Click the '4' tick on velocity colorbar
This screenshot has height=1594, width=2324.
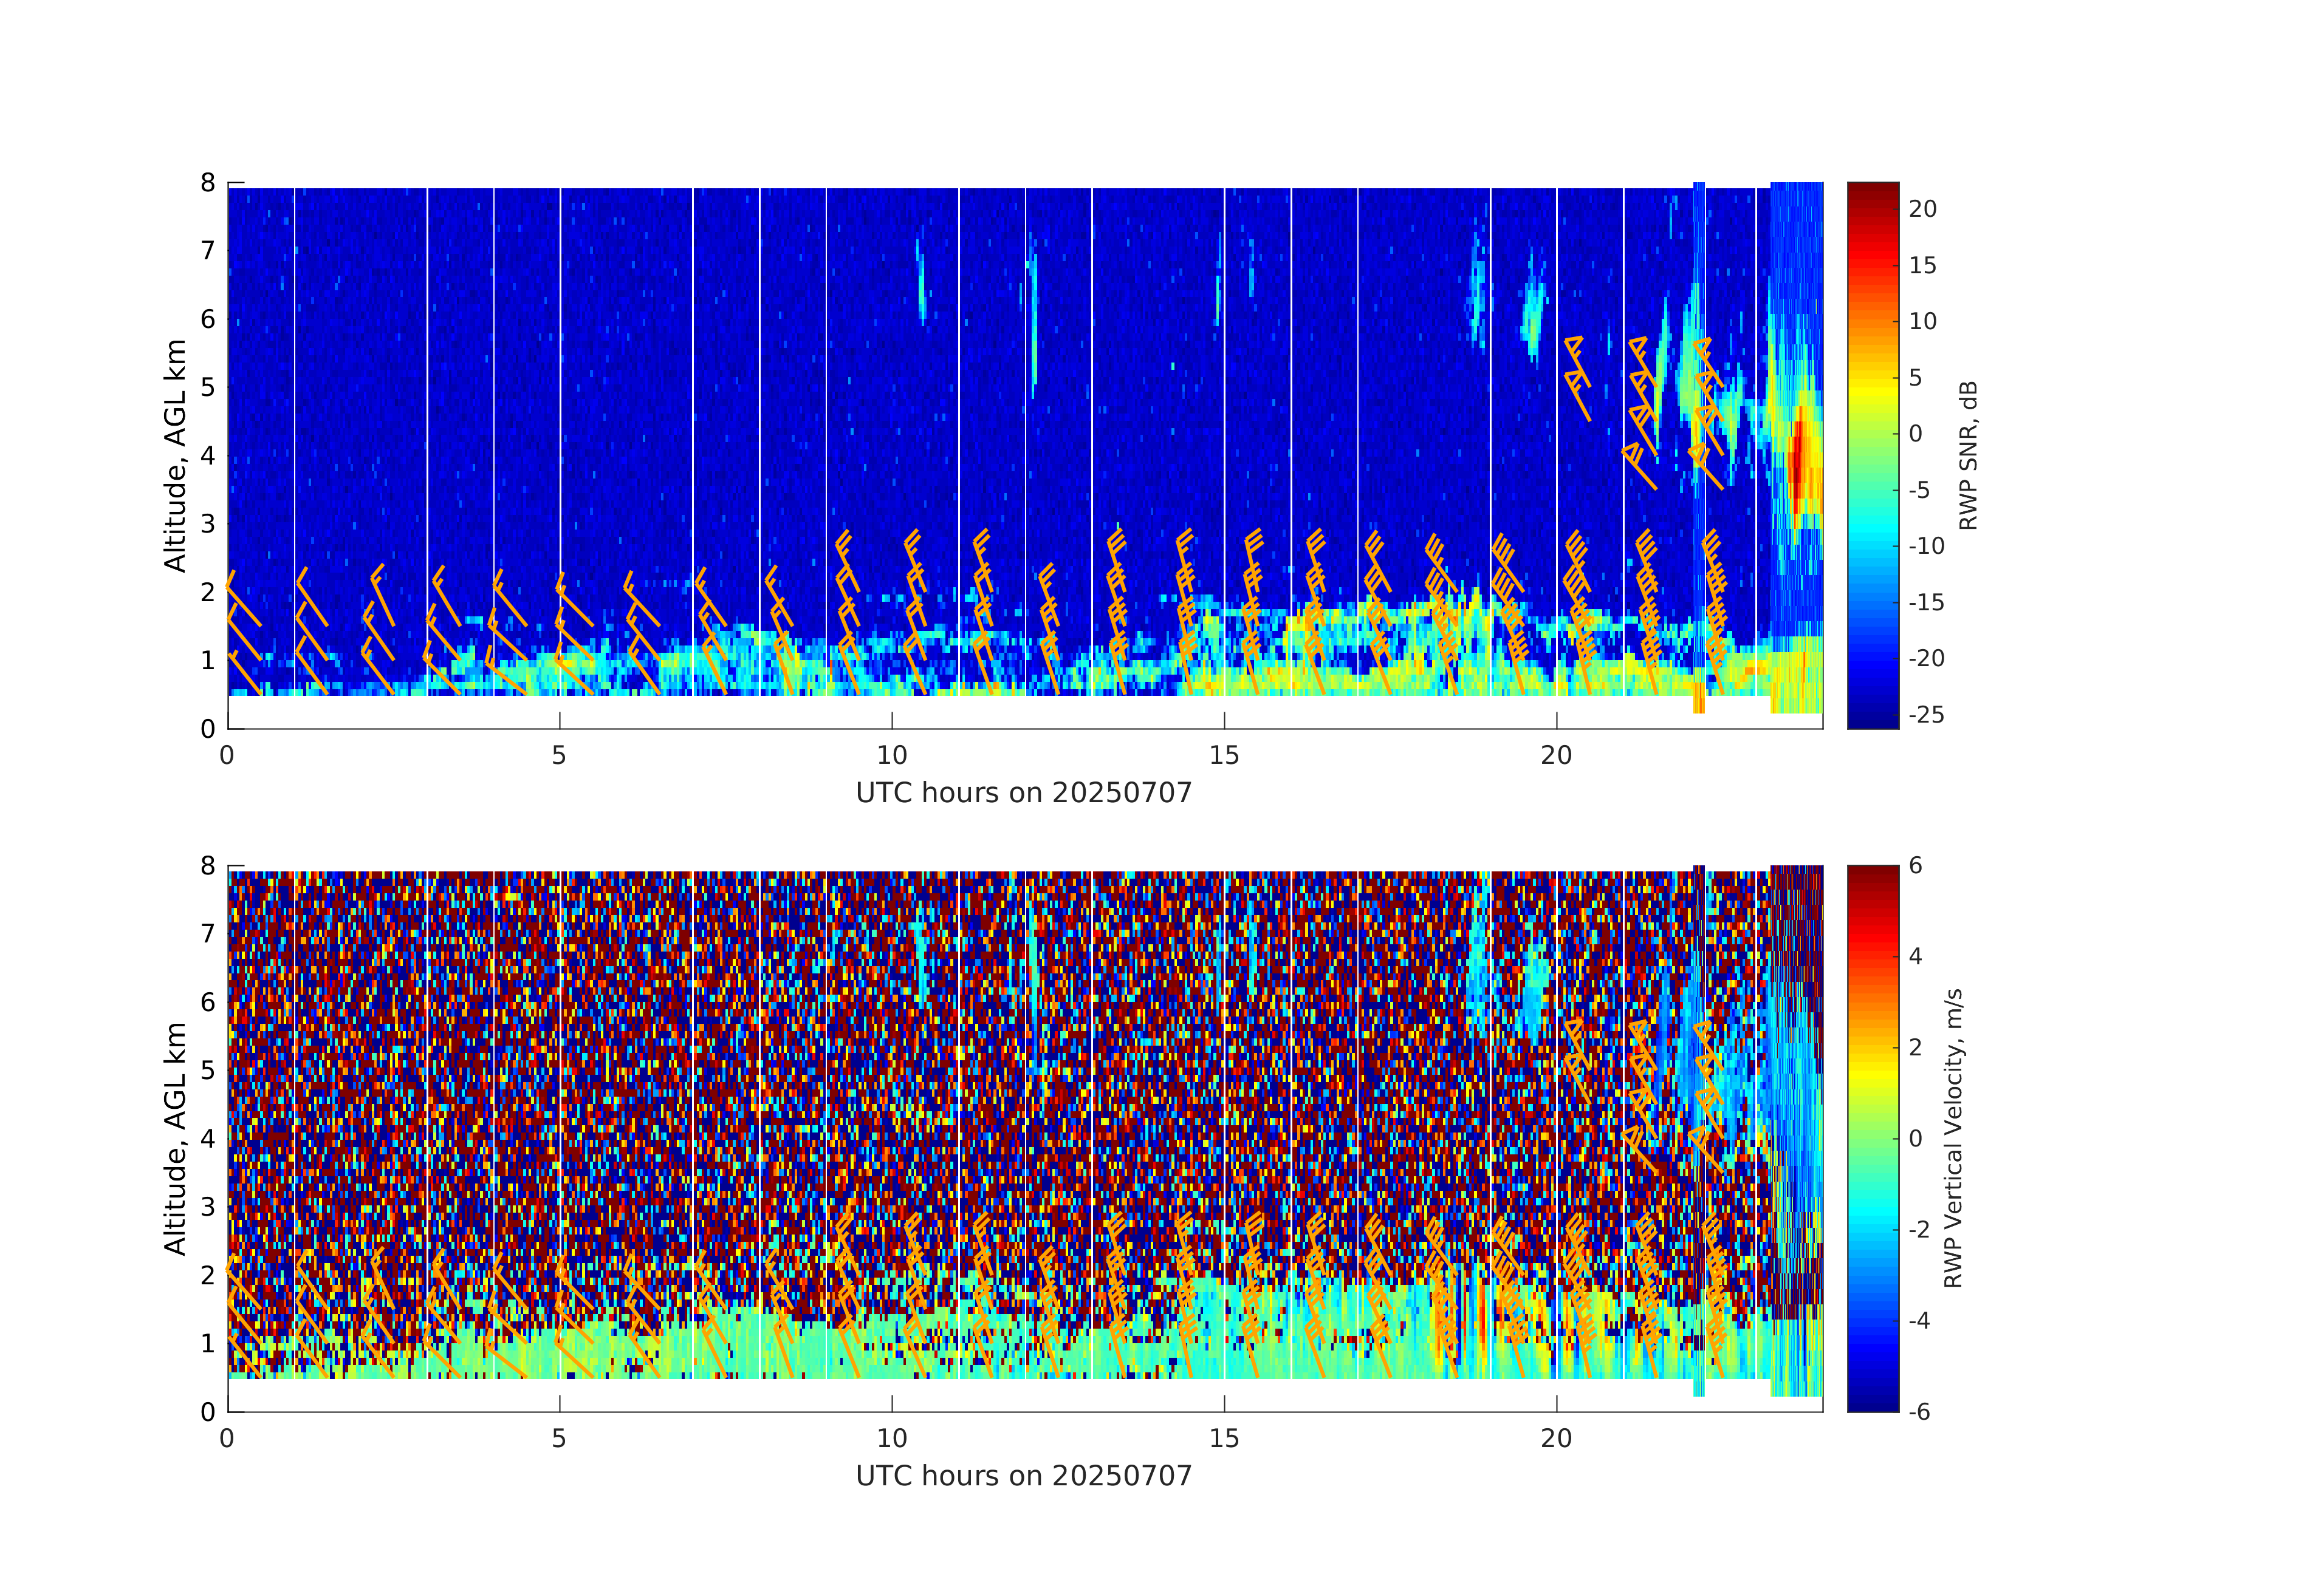[1915, 956]
